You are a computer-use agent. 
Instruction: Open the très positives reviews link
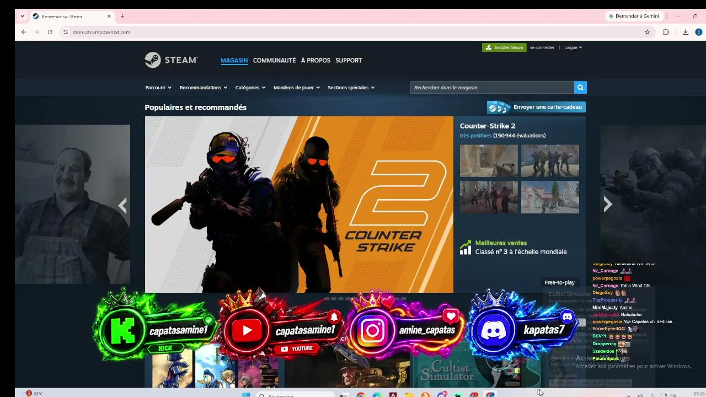click(x=475, y=136)
